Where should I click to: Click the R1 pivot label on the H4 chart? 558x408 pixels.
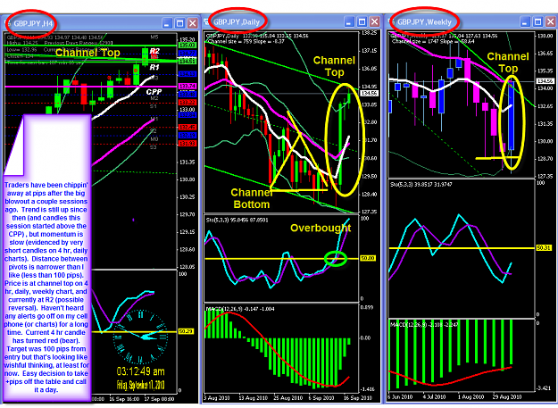[154, 67]
